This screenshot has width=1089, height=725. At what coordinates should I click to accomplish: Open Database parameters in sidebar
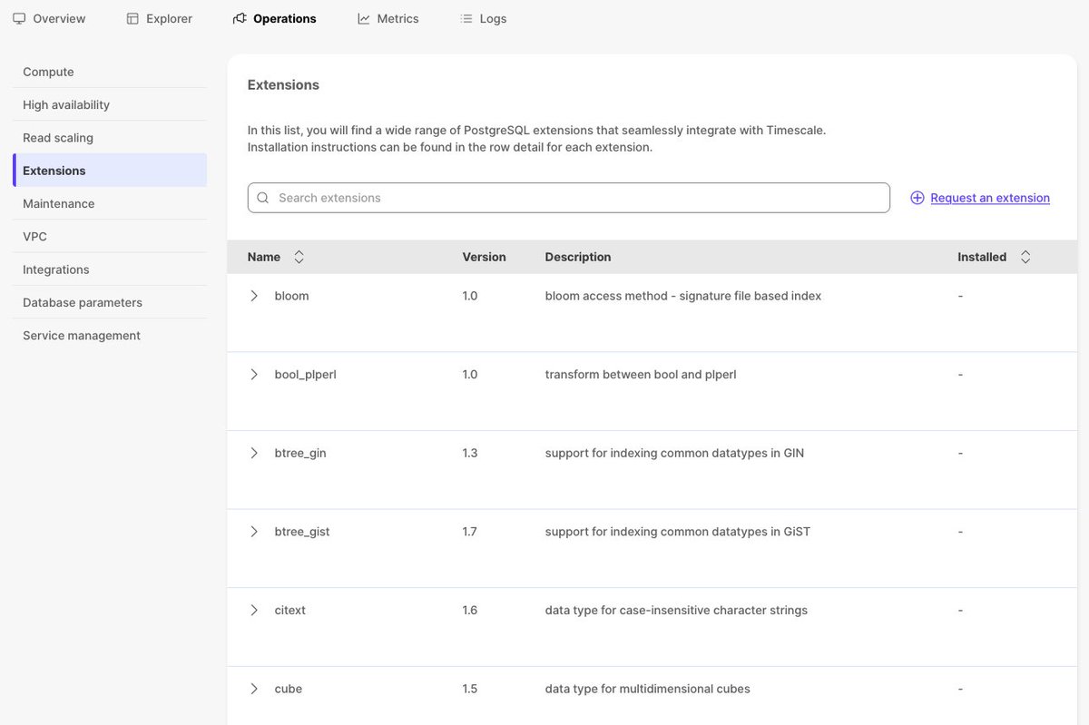click(83, 302)
